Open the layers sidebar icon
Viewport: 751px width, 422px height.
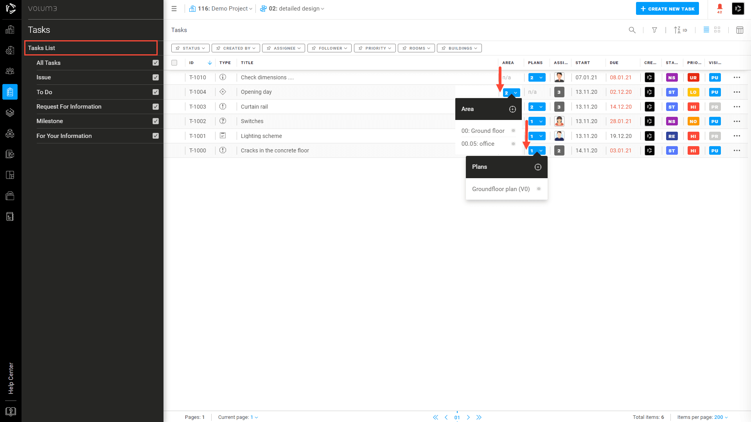[10, 113]
